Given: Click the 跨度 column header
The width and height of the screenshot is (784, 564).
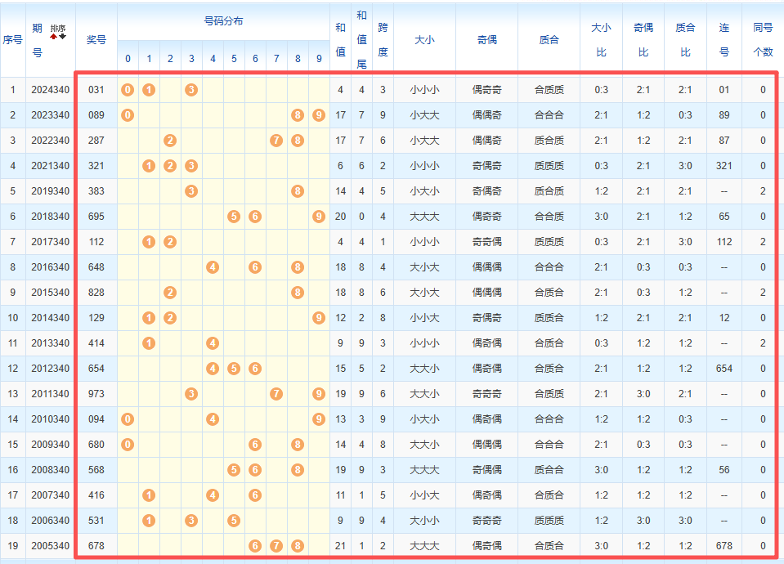Looking at the screenshot, I should click(x=383, y=39).
